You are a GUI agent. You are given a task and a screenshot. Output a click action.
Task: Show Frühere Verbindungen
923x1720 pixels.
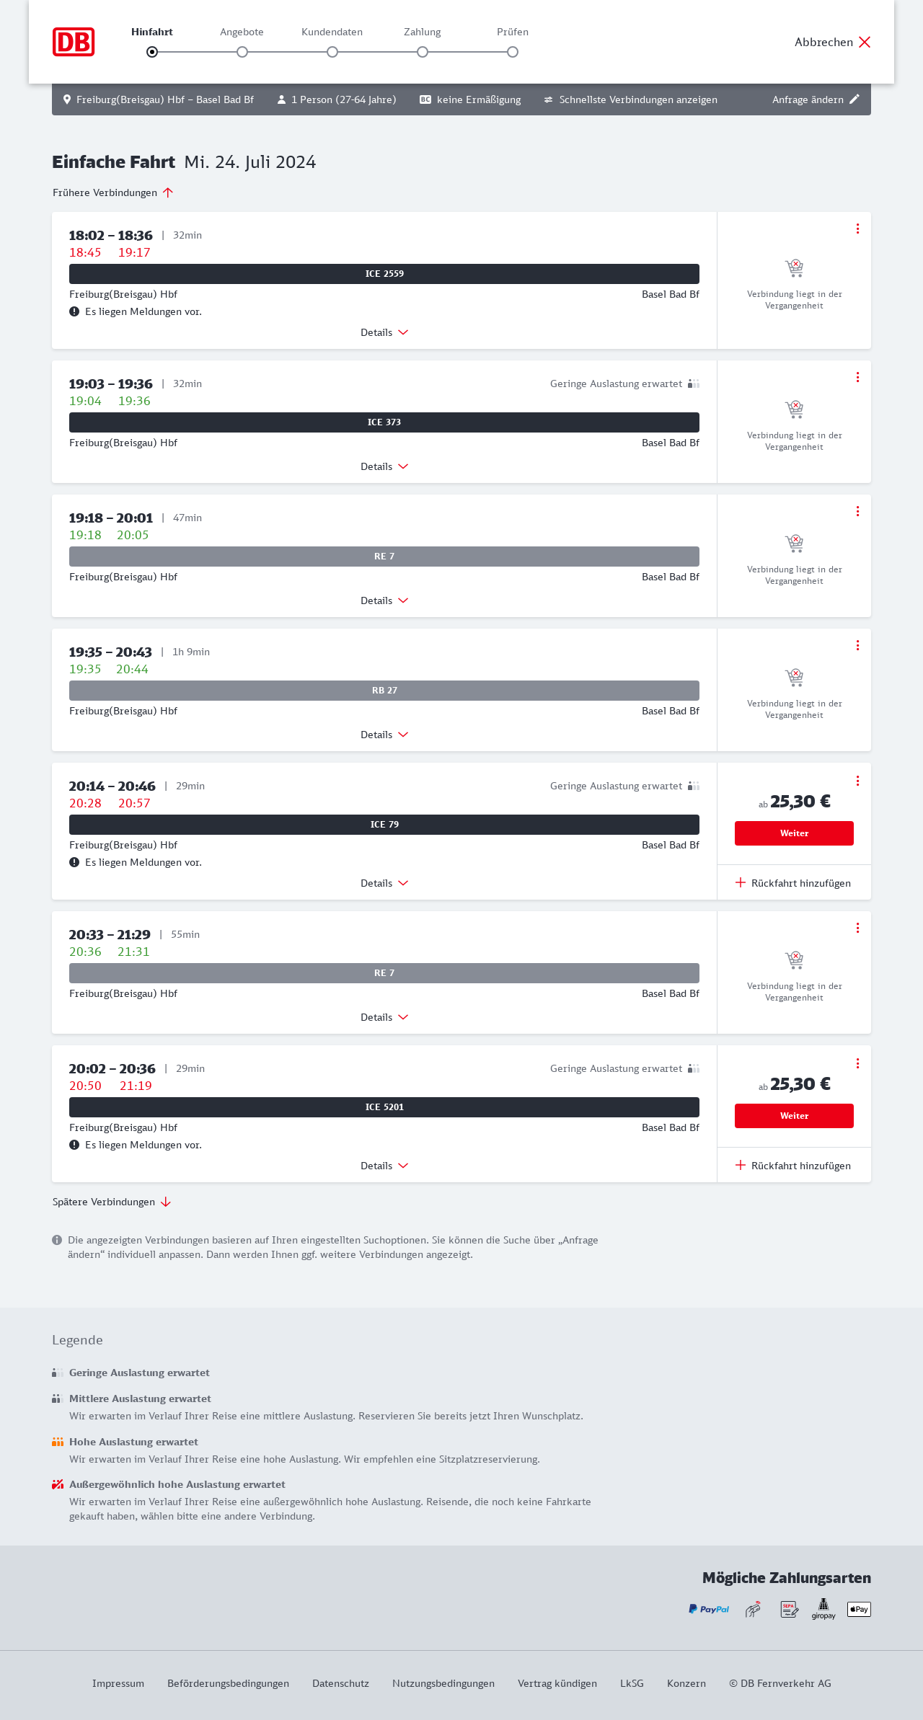pyautogui.click(x=112, y=192)
